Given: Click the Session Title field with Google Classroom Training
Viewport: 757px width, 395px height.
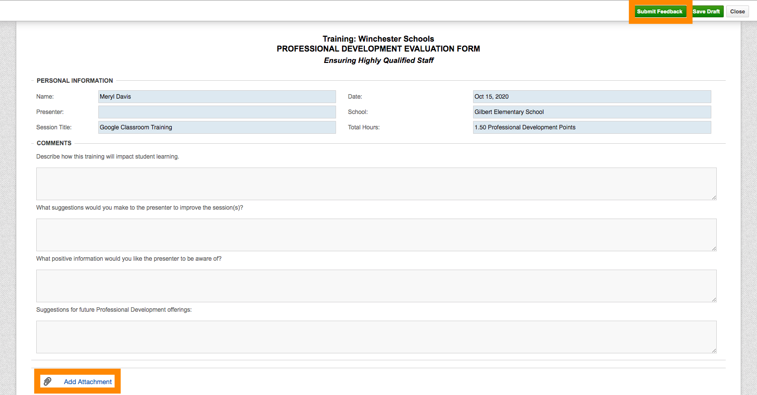Looking at the screenshot, I should click(217, 127).
